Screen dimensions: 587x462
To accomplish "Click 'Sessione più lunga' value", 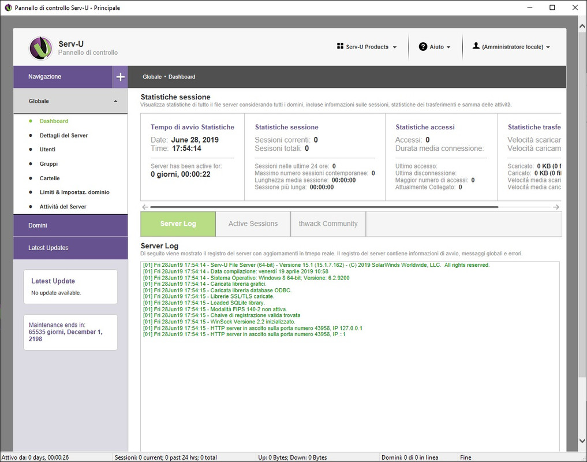I will (x=321, y=187).
